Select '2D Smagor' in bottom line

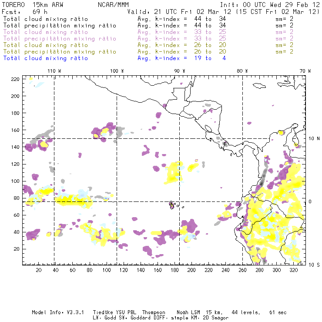pos(216,318)
